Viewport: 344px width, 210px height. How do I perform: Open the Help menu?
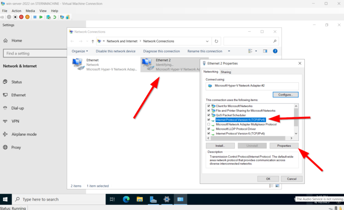[x=55, y=11]
